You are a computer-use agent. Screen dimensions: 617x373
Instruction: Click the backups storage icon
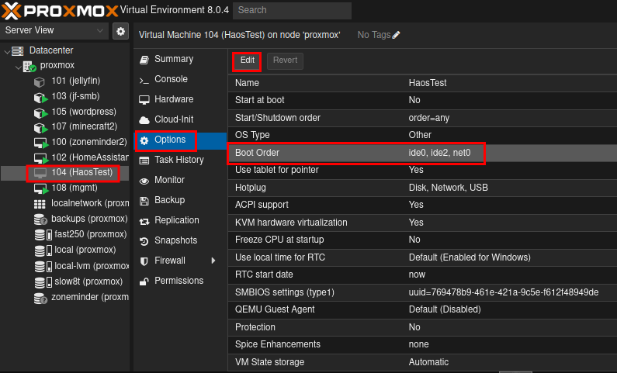coord(40,219)
